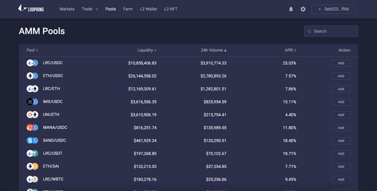Click the ETH/USDC token pair icon
Image resolution: width=377 pixels, height=191 pixels.
coord(32,76)
